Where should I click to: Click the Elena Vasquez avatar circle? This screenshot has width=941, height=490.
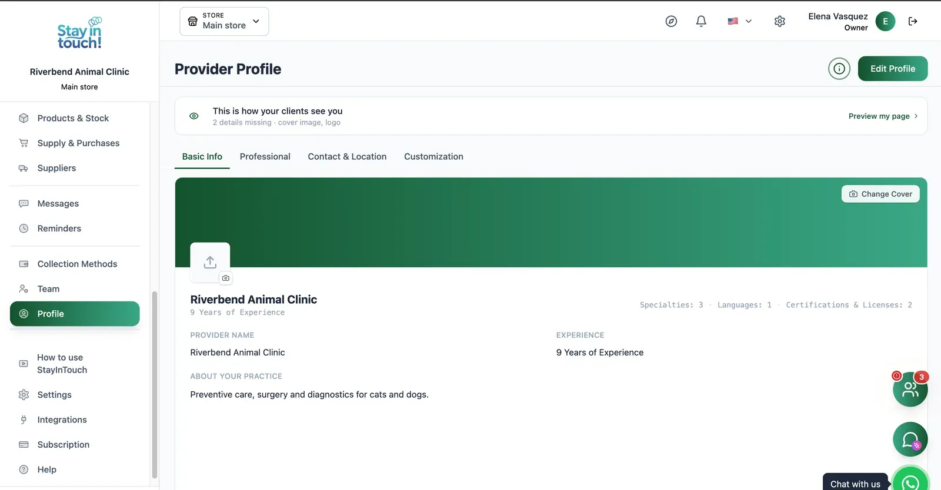click(885, 21)
